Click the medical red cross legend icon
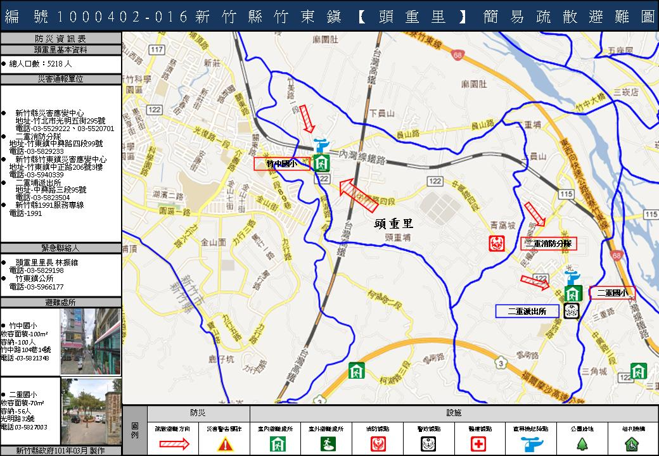 click(478, 444)
